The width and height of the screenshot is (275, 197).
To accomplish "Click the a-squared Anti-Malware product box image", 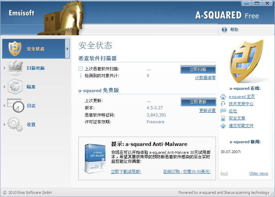I will click(95, 159).
